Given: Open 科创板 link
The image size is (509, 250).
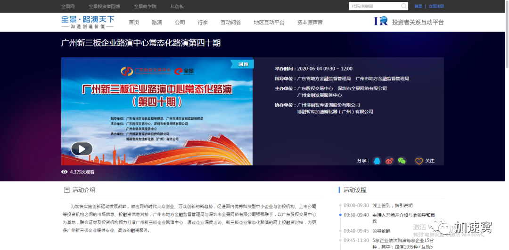Looking at the screenshot, I should click(177, 6).
